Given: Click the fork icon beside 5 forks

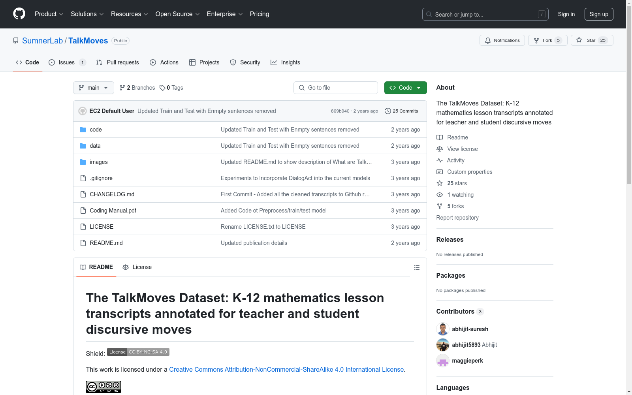Looking at the screenshot, I should 440,206.
